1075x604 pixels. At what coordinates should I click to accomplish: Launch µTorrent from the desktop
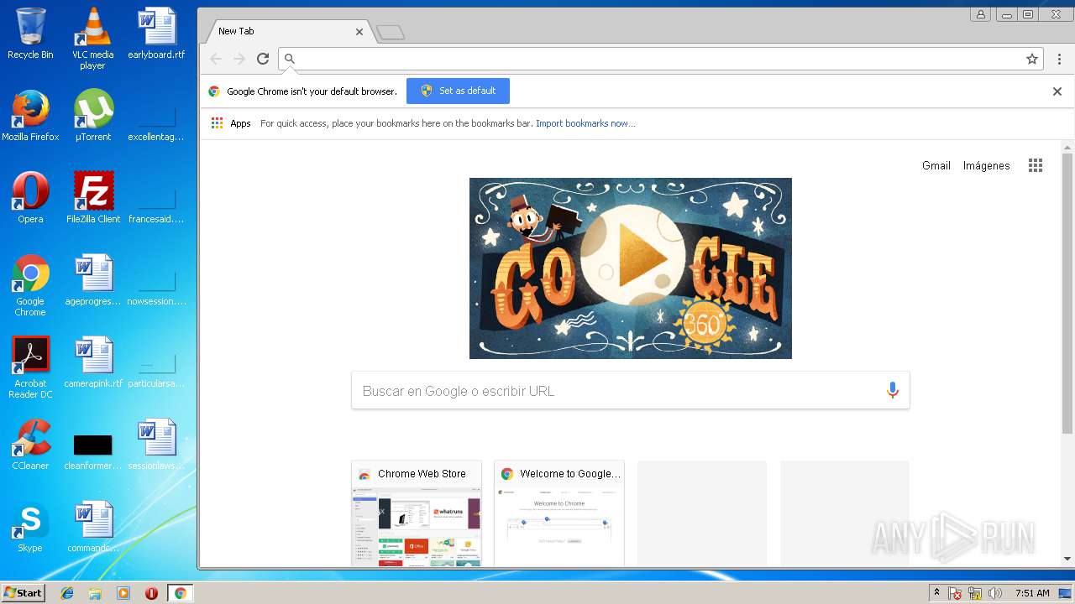coord(93,116)
